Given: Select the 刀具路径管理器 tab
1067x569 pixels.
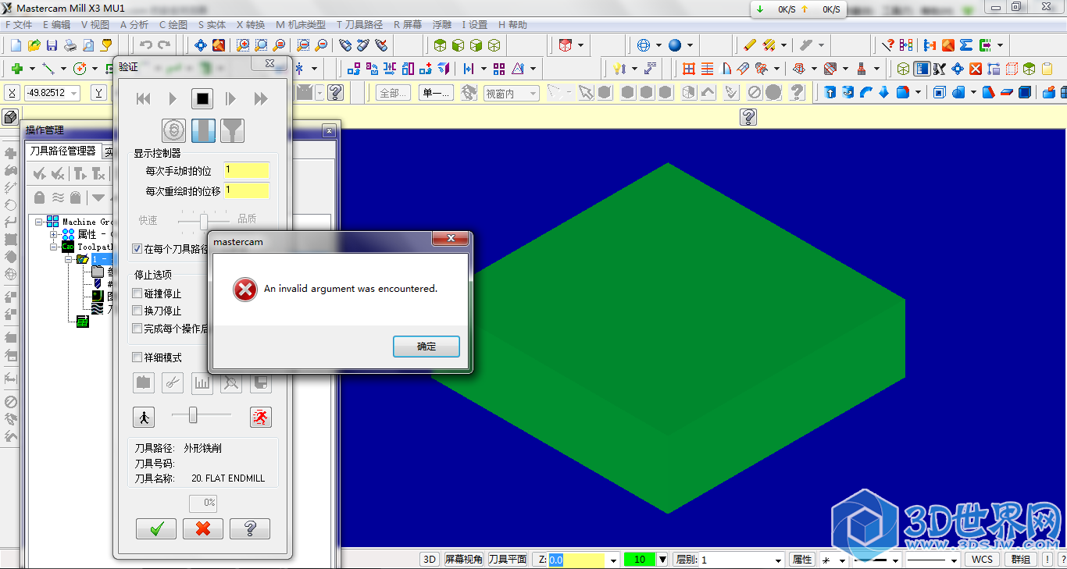Looking at the screenshot, I should [62, 151].
